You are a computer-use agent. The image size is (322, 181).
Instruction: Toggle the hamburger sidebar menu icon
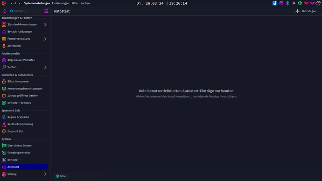46,11
